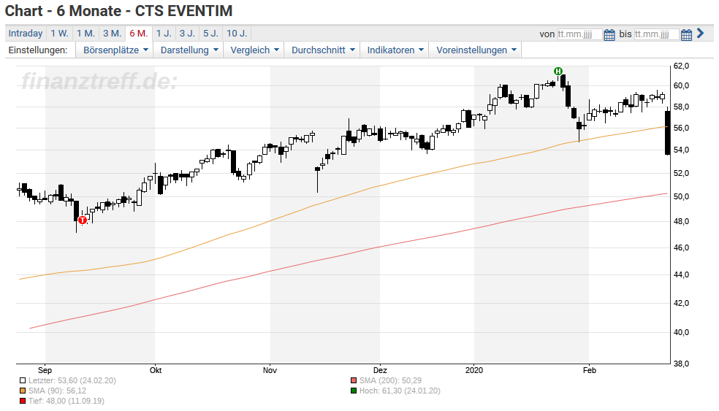Click the 62,0 price axis label
719x411 pixels.
point(681,66)
